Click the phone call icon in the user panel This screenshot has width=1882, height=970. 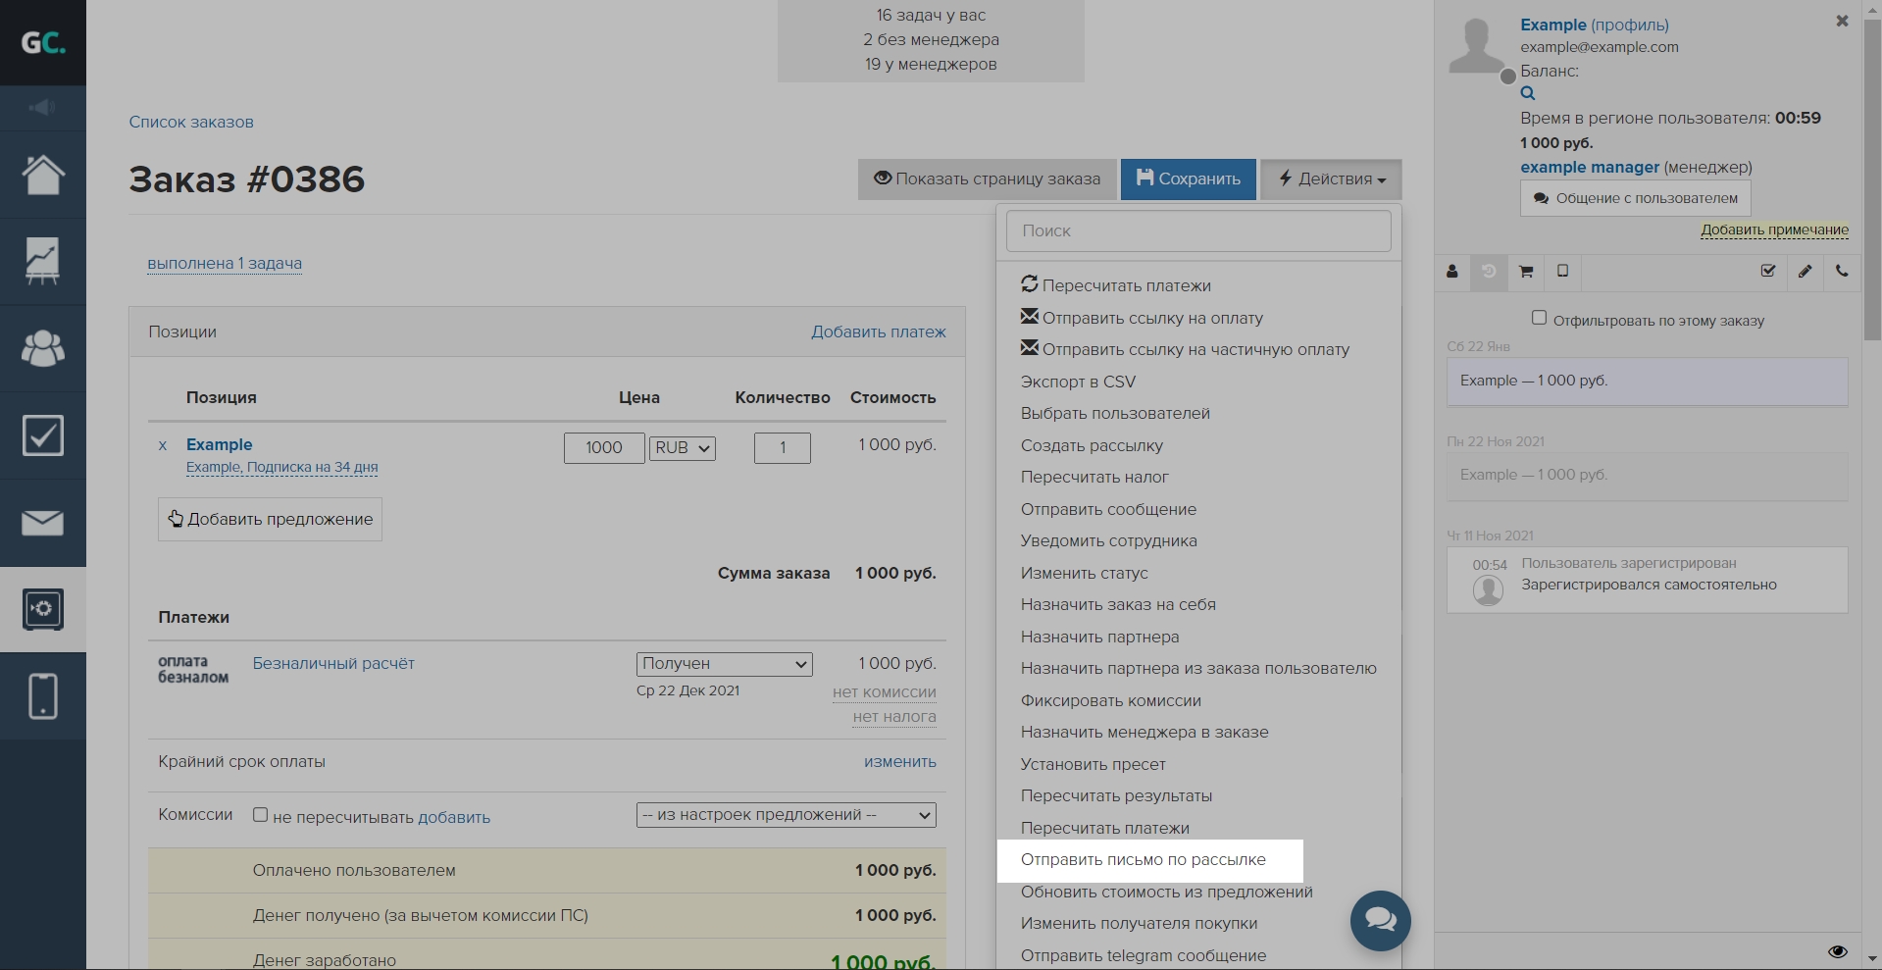coord(1842,272)
